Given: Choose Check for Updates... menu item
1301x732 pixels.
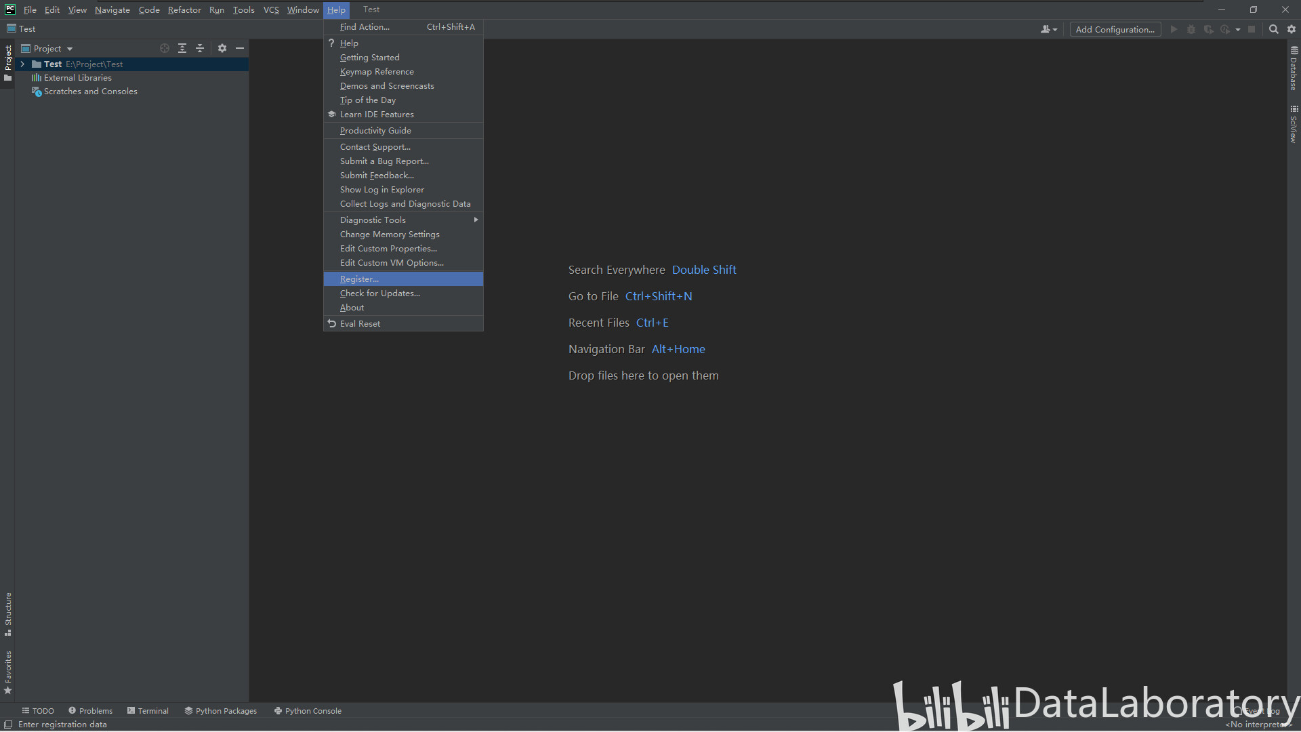Looking at the screenshot, I should pos(379,293).
